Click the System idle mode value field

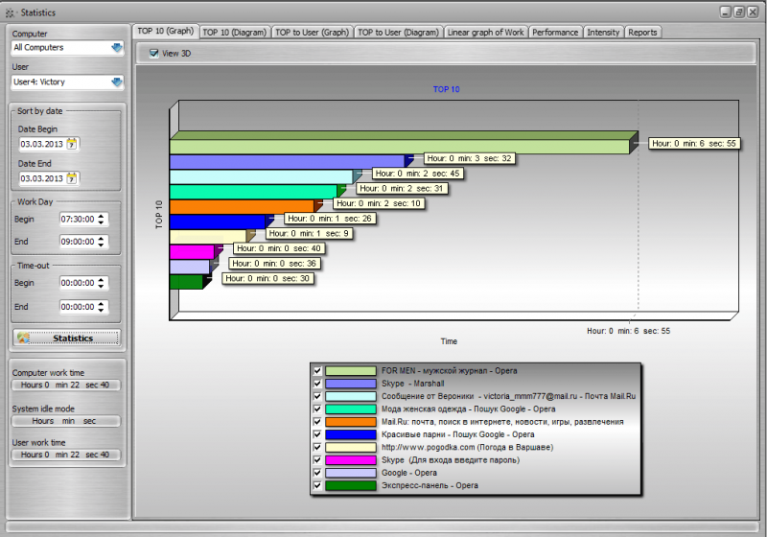(65, 421)
